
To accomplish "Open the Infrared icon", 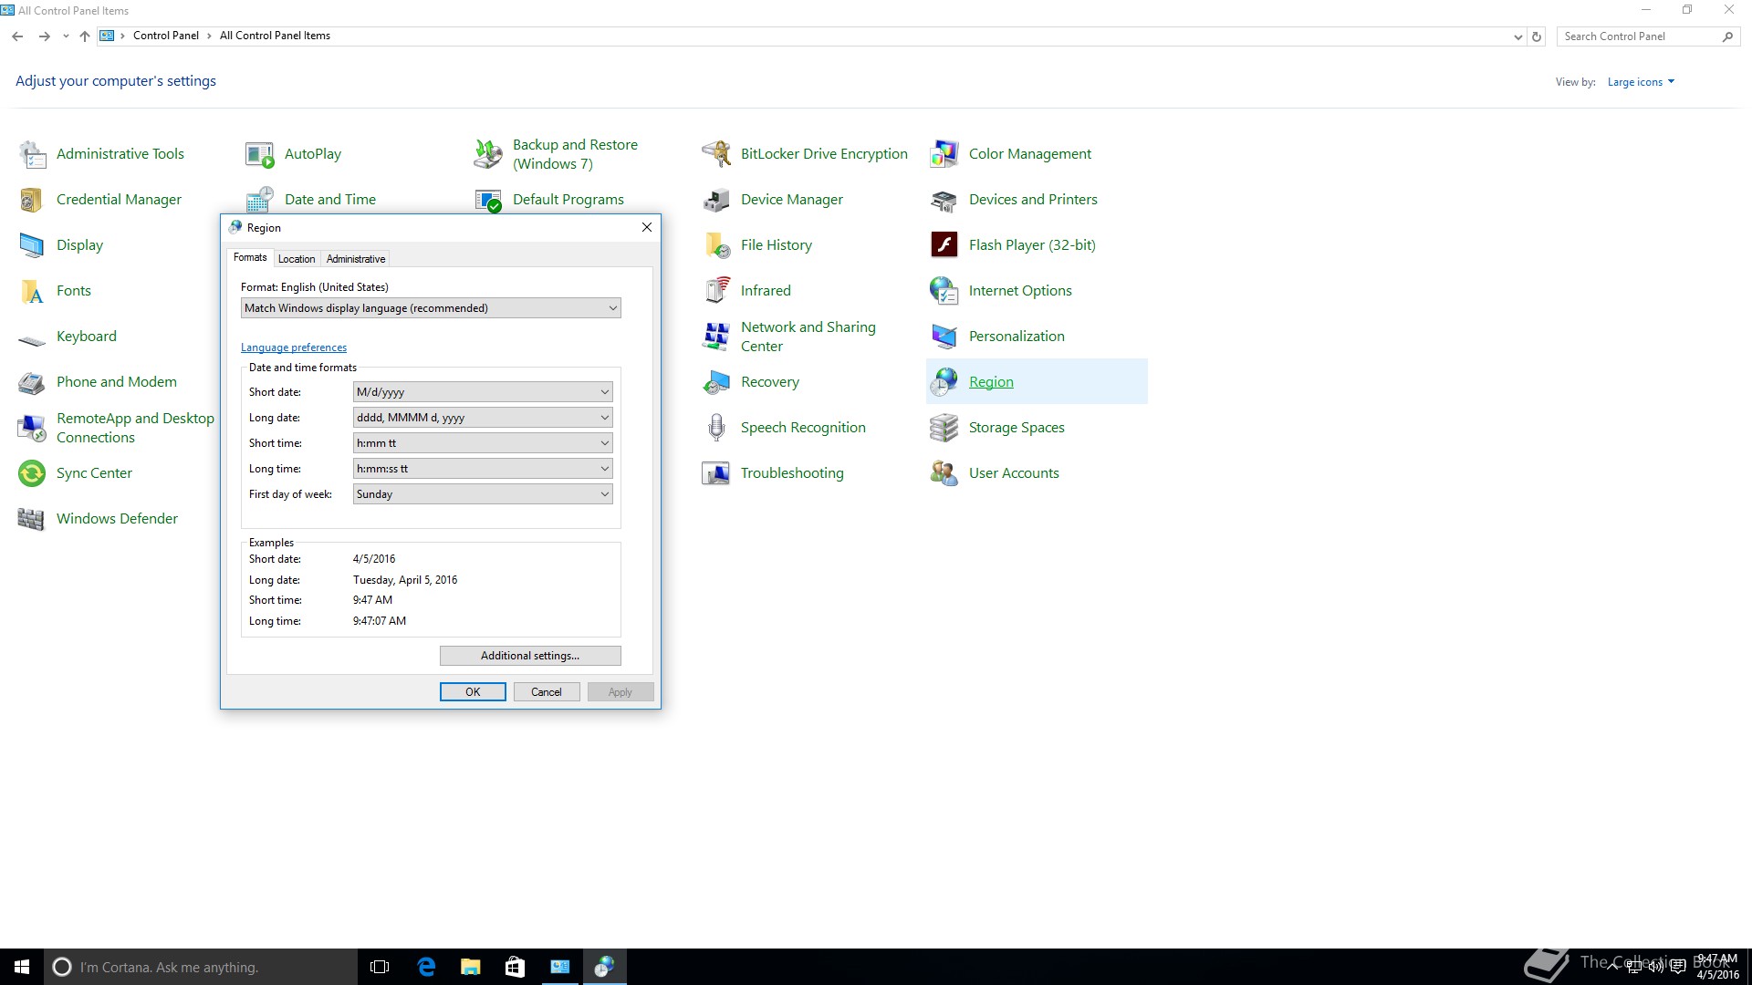I will [x=716, y=291].
